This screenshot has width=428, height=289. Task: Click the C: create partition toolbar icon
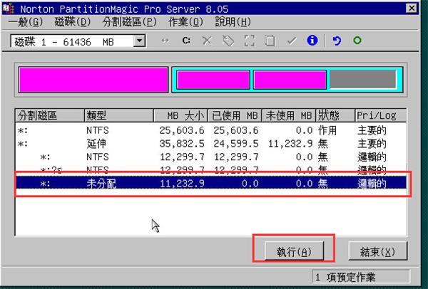pos(186,41)
